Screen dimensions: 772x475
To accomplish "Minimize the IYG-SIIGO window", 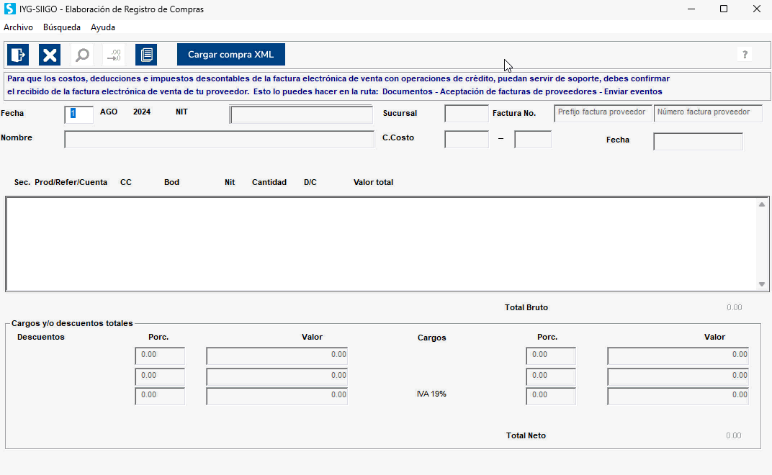I will pyautogui.click(x=691, y=9).
